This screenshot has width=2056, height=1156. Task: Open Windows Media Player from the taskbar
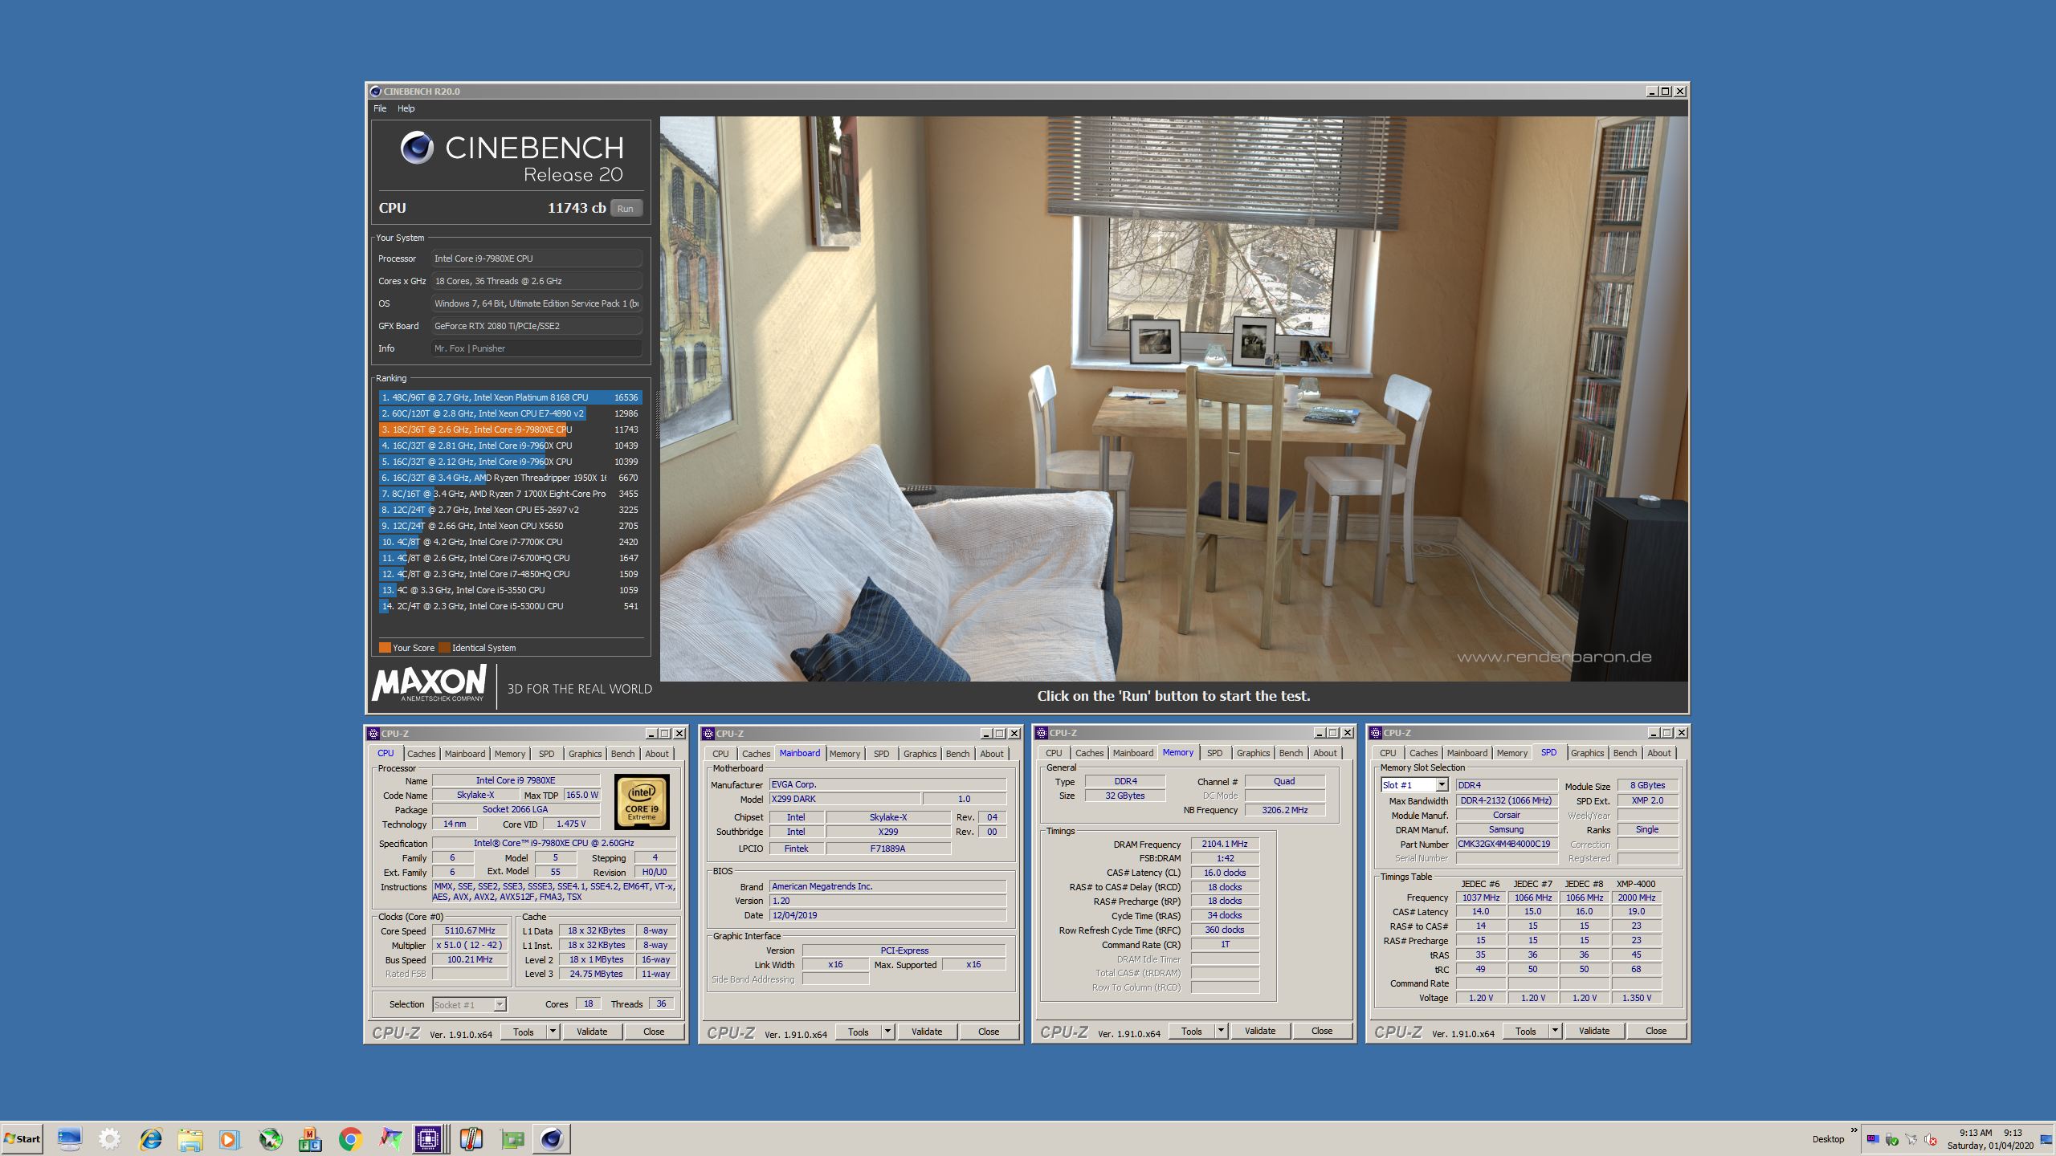pyautogui.click(x=230, y=1138)
